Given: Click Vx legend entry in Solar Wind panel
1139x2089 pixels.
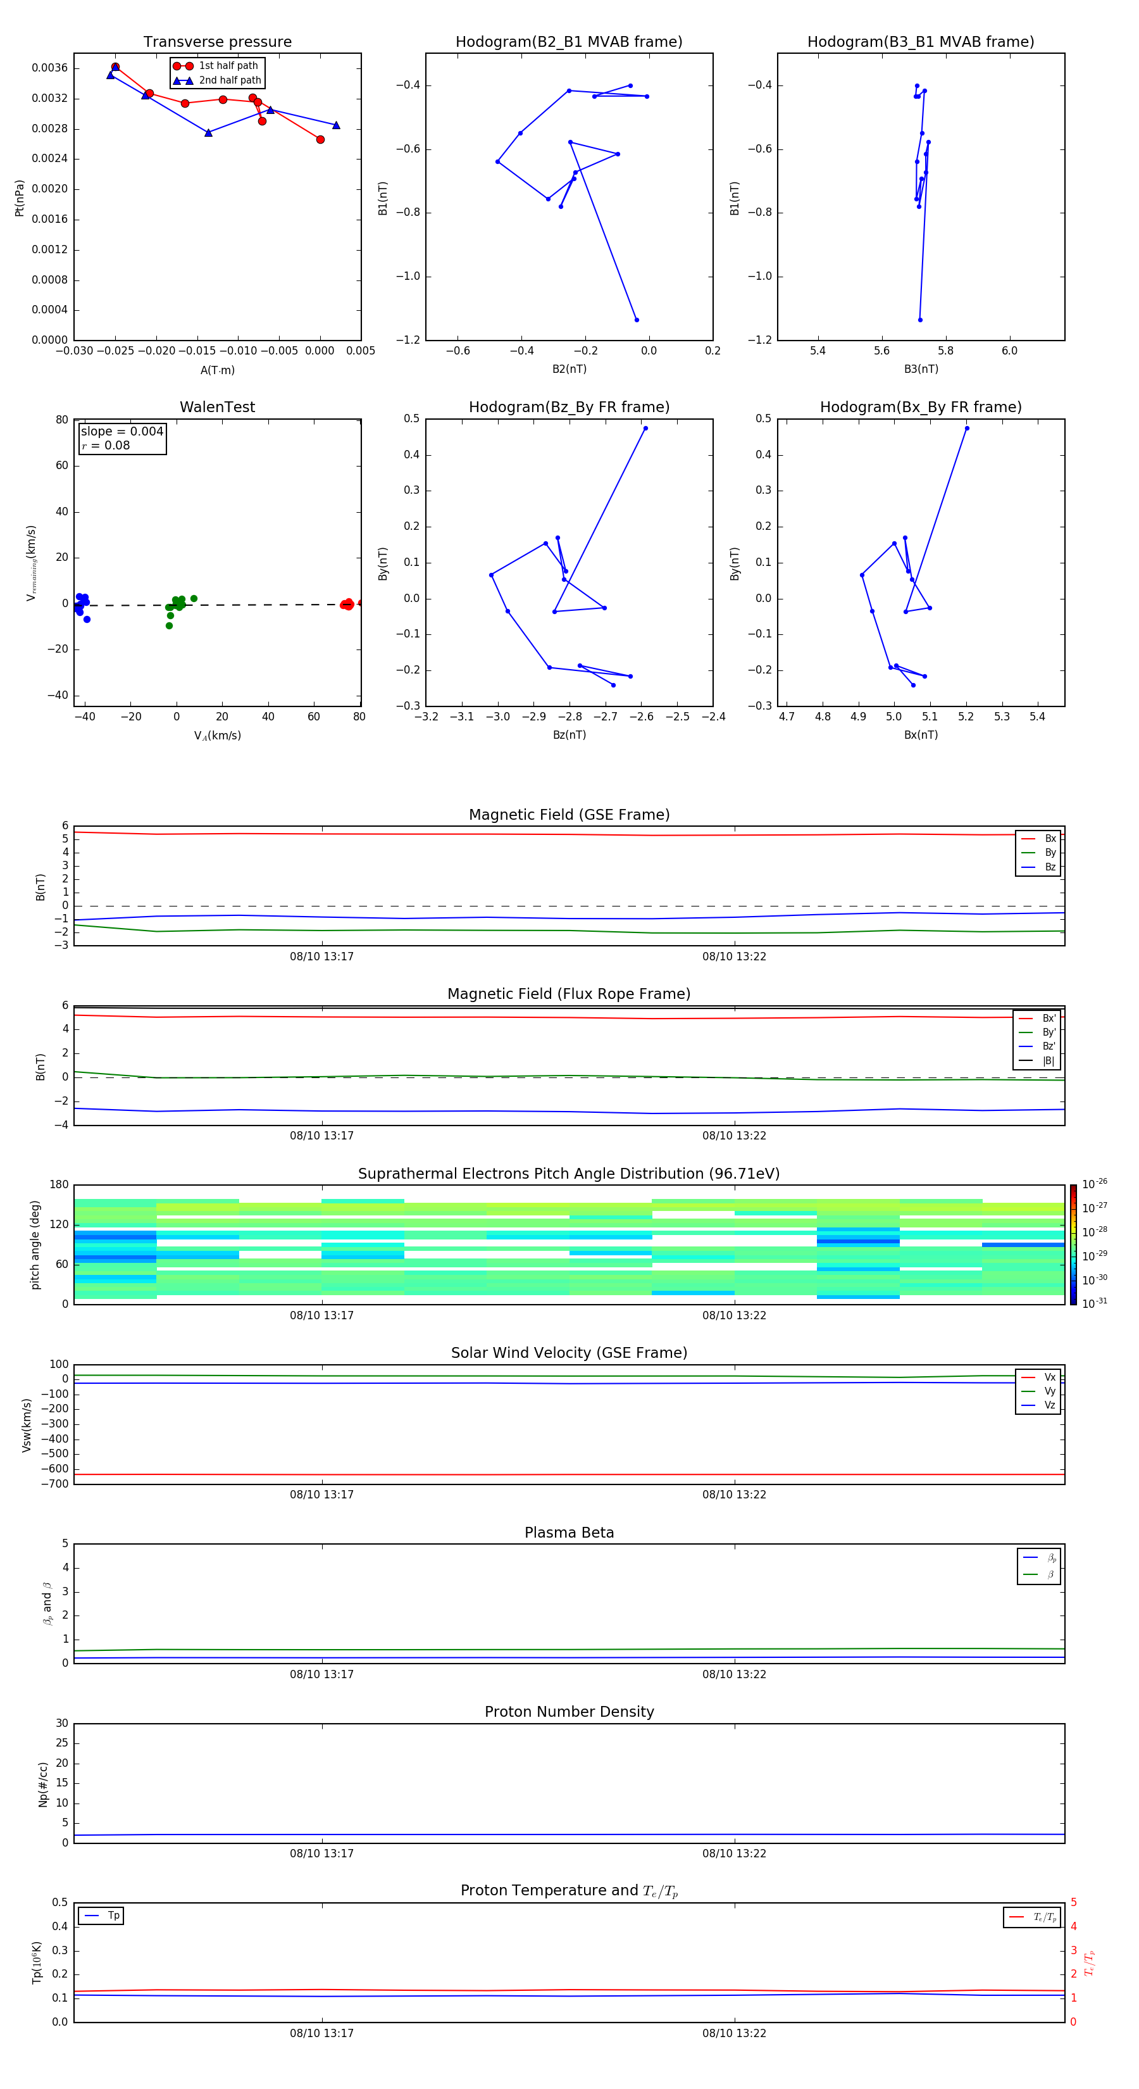Looking at the screenshot, I should point(1038,1378).
